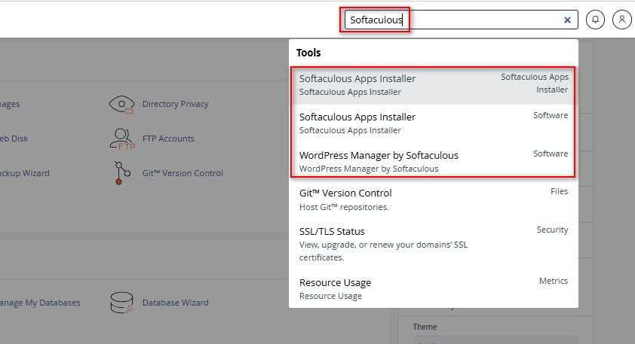Screen dimensions: 635x344
Task: Click the Metrics category label
Action: (x=554, y=281)
